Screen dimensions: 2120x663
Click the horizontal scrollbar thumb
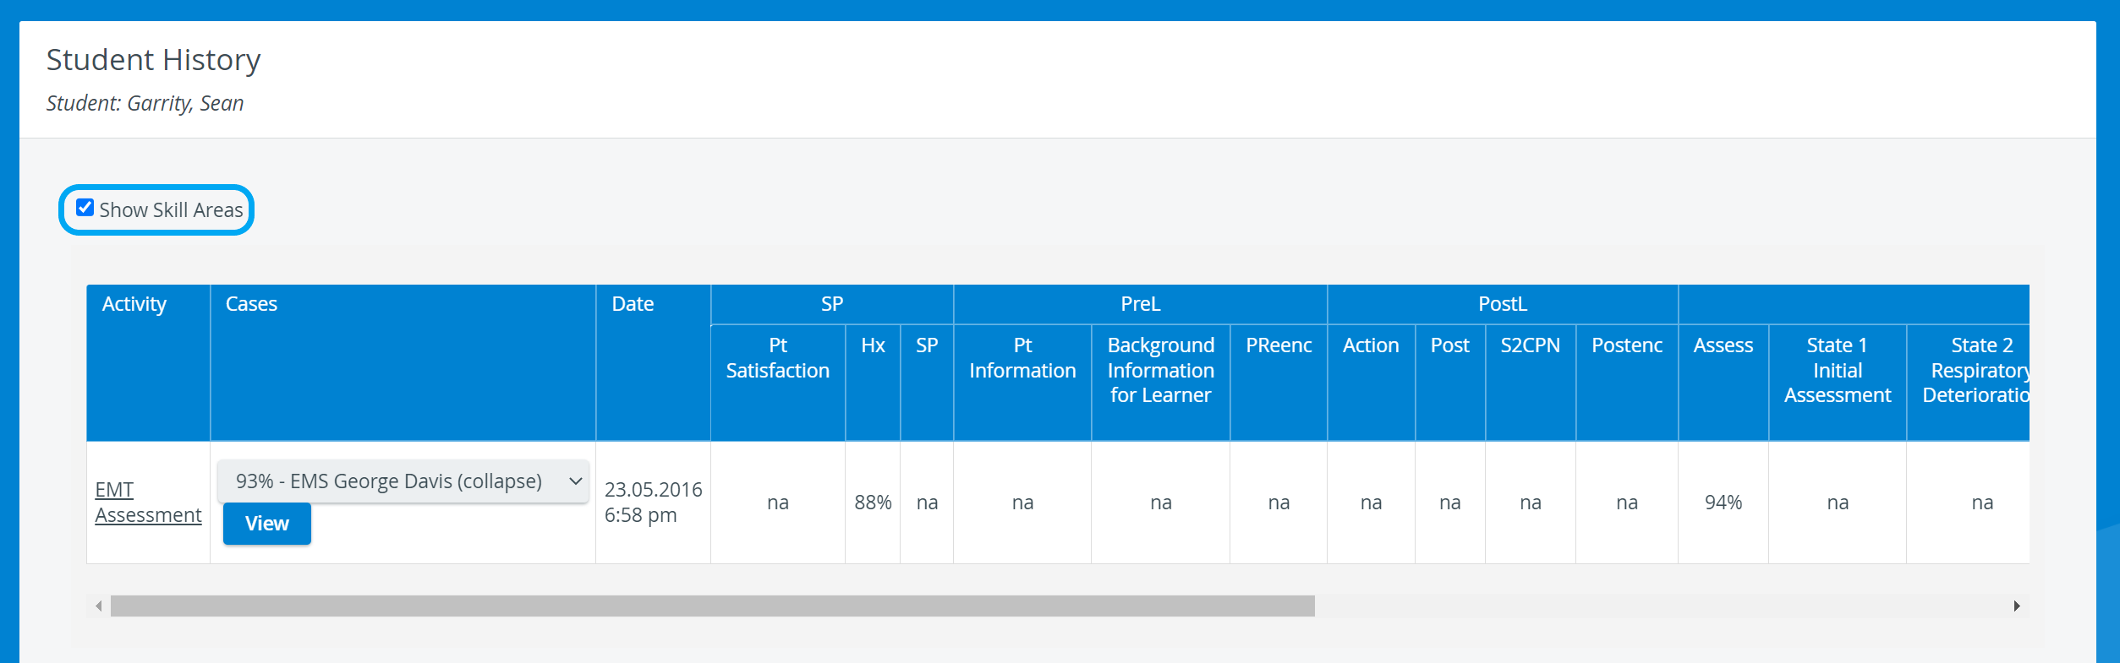(713, 606)
